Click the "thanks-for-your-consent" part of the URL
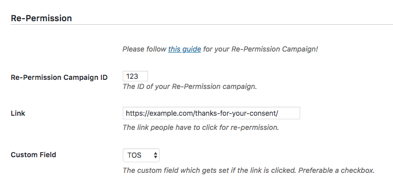This screenshot has height=185, width=393. point(236,113)
